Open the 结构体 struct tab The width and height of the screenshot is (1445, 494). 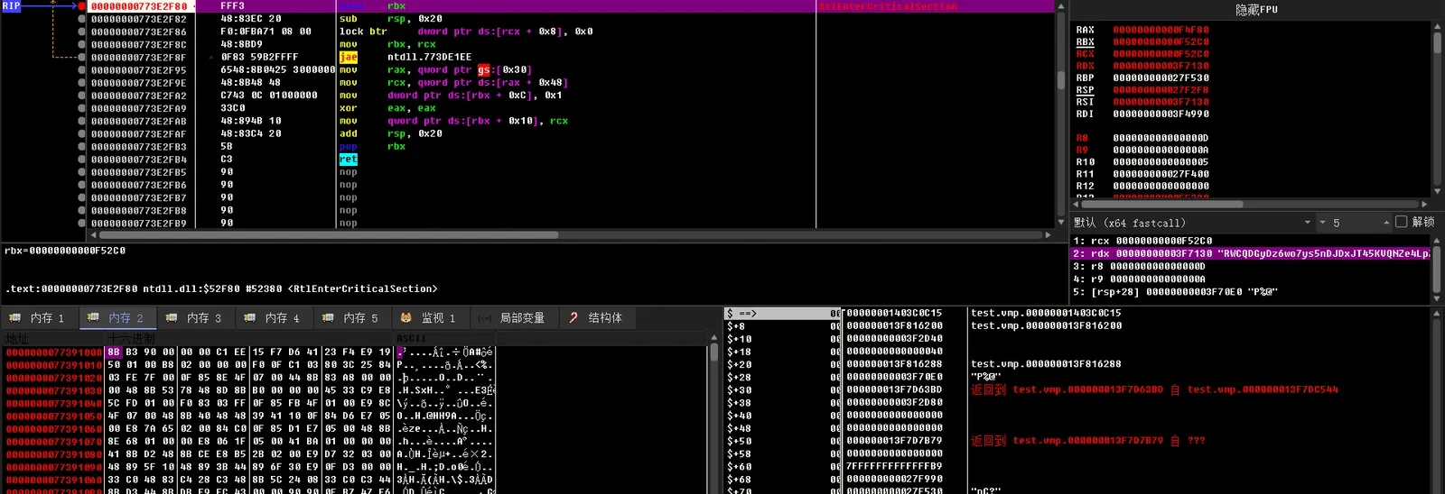pyautogui.click(x=598, y=317)
